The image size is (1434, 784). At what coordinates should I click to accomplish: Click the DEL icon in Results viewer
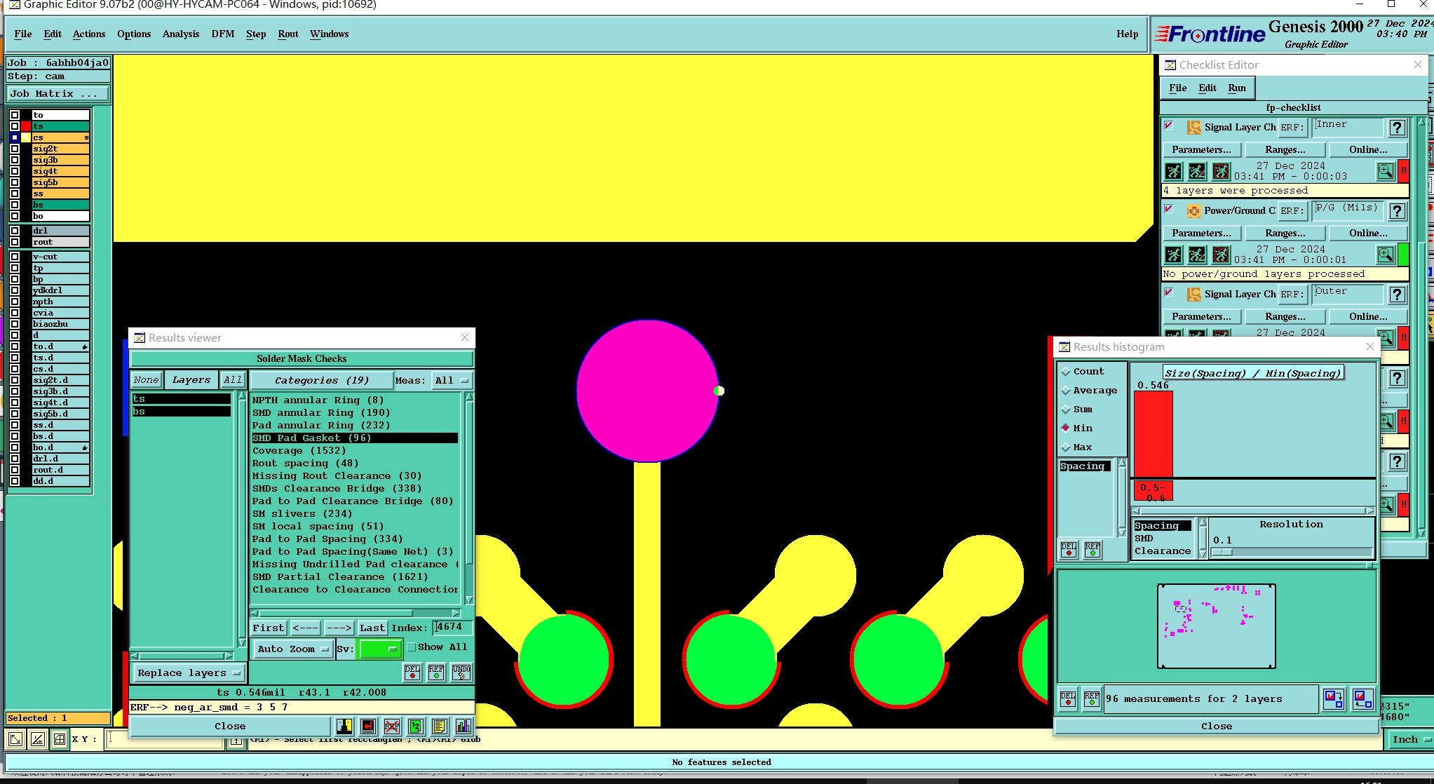[x=412, y=673]
